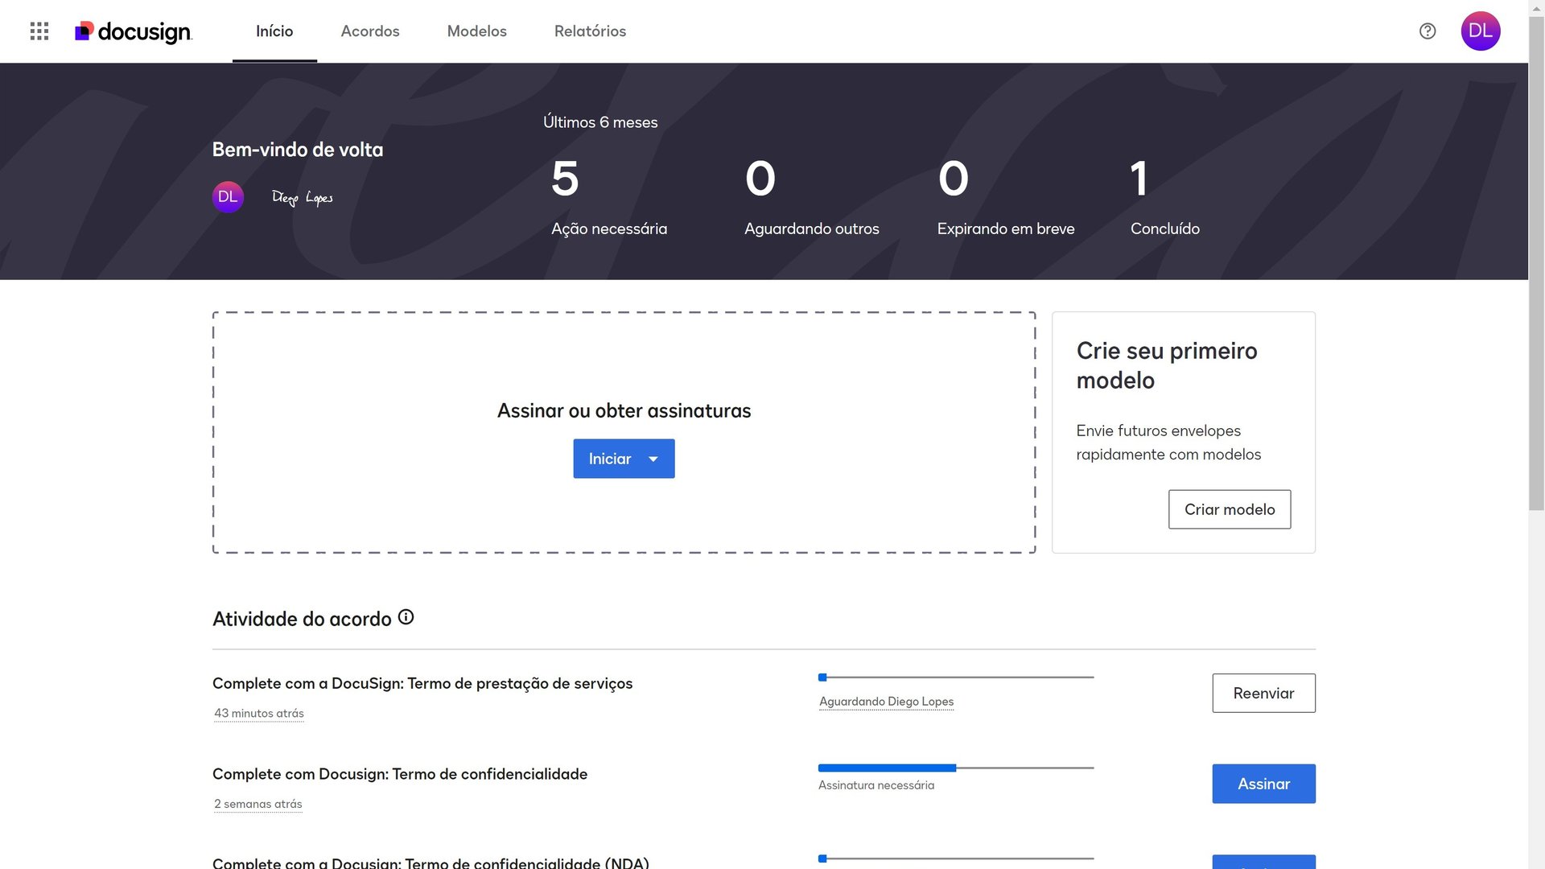Expand the Iniciar dropdown arrow

point(653,459)
